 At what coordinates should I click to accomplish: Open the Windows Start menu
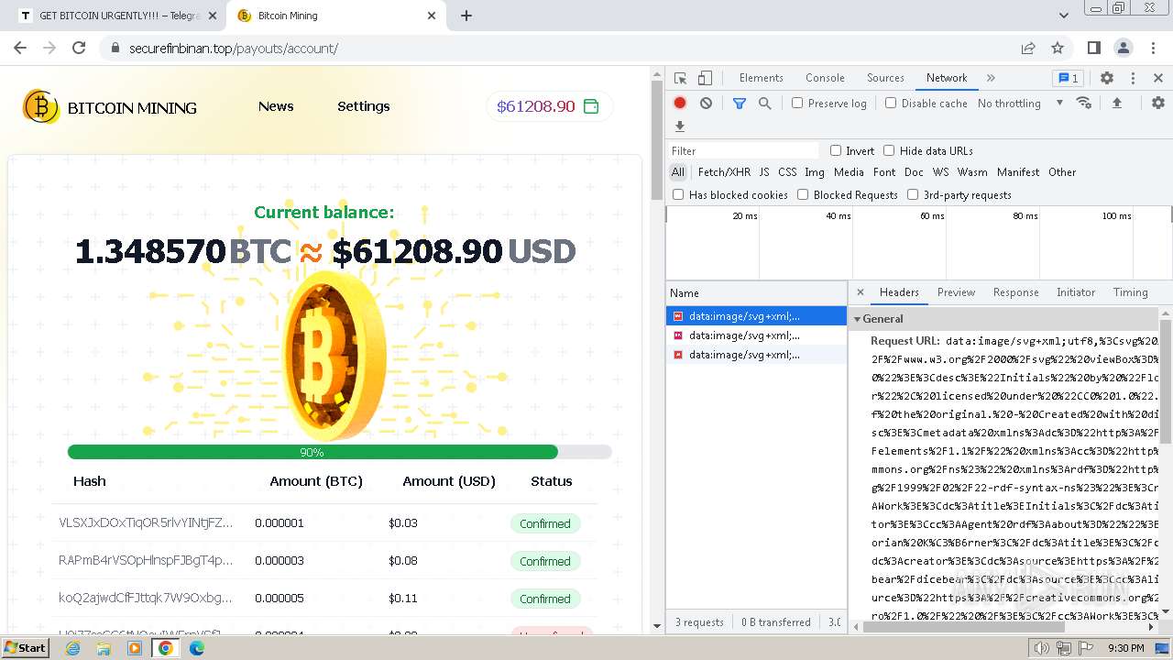tap(25, 648)
